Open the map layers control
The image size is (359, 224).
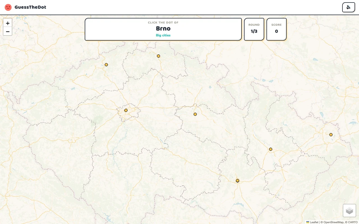(349, 211)
